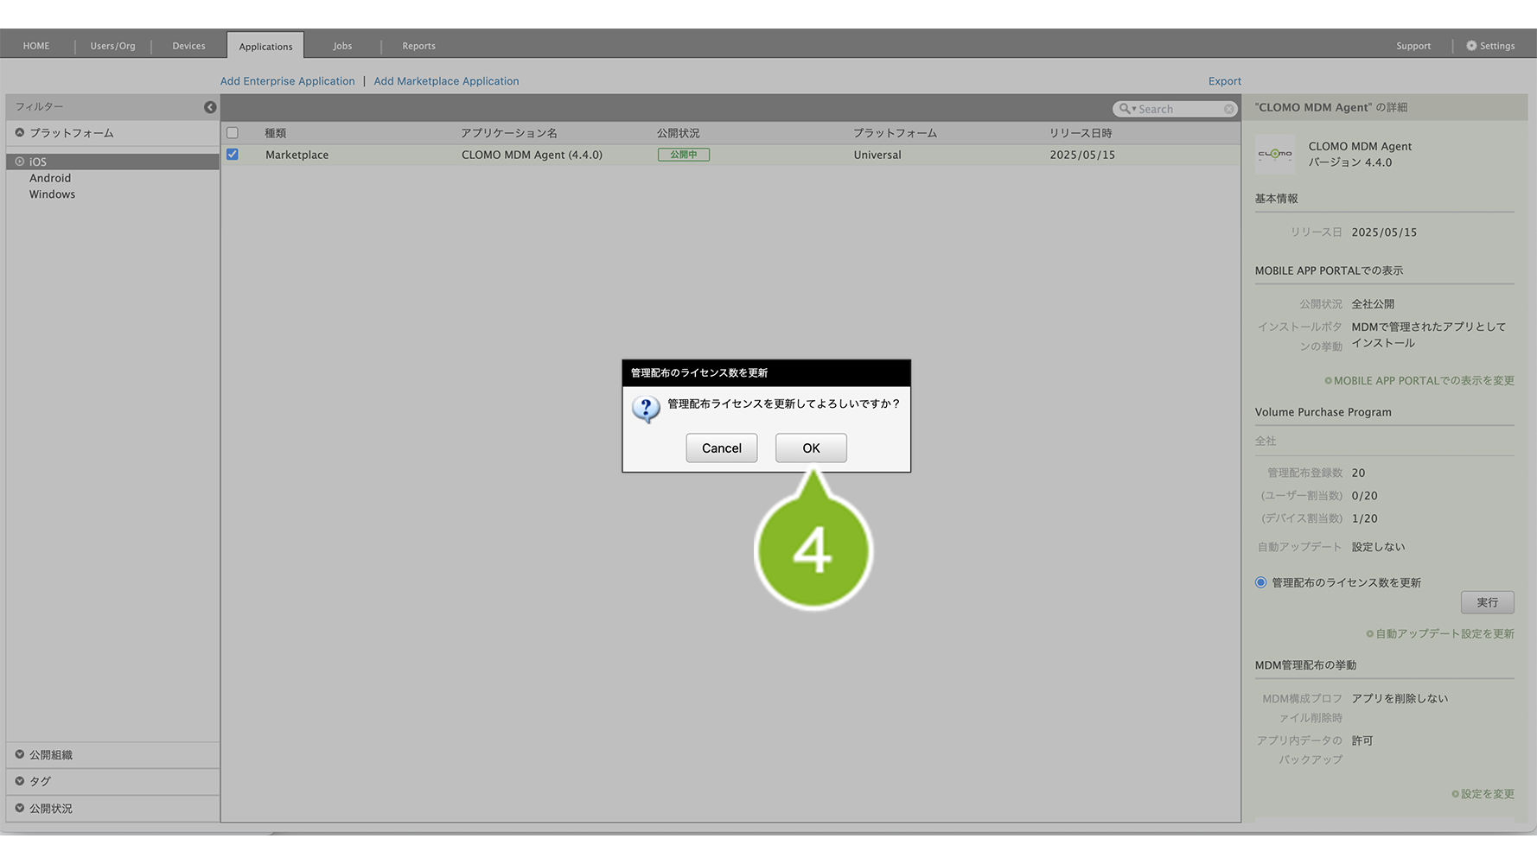The image size is (1537, 864).
Task: Click the search magnifier icon
Action: click(x=1125, y=109)
